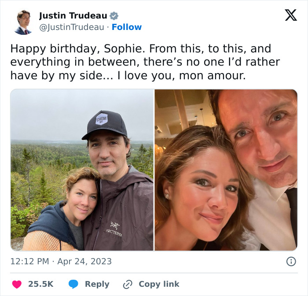Select the Copy link text
The width and height of the screenshot is (308, 296).
coord(159,284)
